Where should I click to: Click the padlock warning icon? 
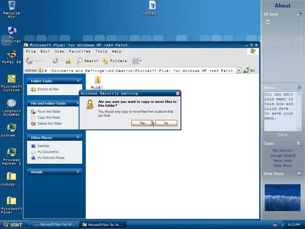point(90,104)
